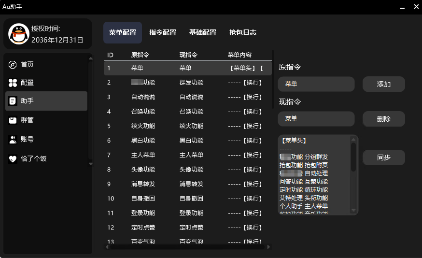Switch to the 指令配置 tab

163,33
